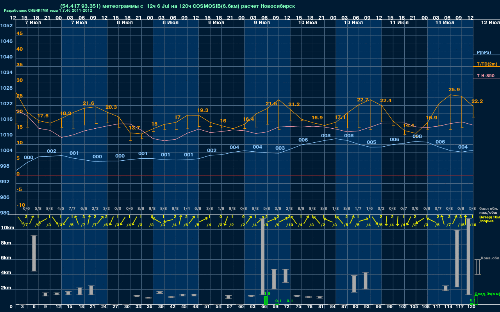Click the 18.3 temperature label
500x312 pixels.
[x=66, y=113]
